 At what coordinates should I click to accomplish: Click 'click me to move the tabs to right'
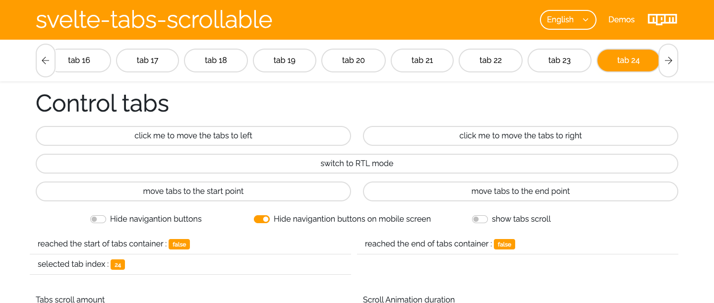(x=521, y=136)
